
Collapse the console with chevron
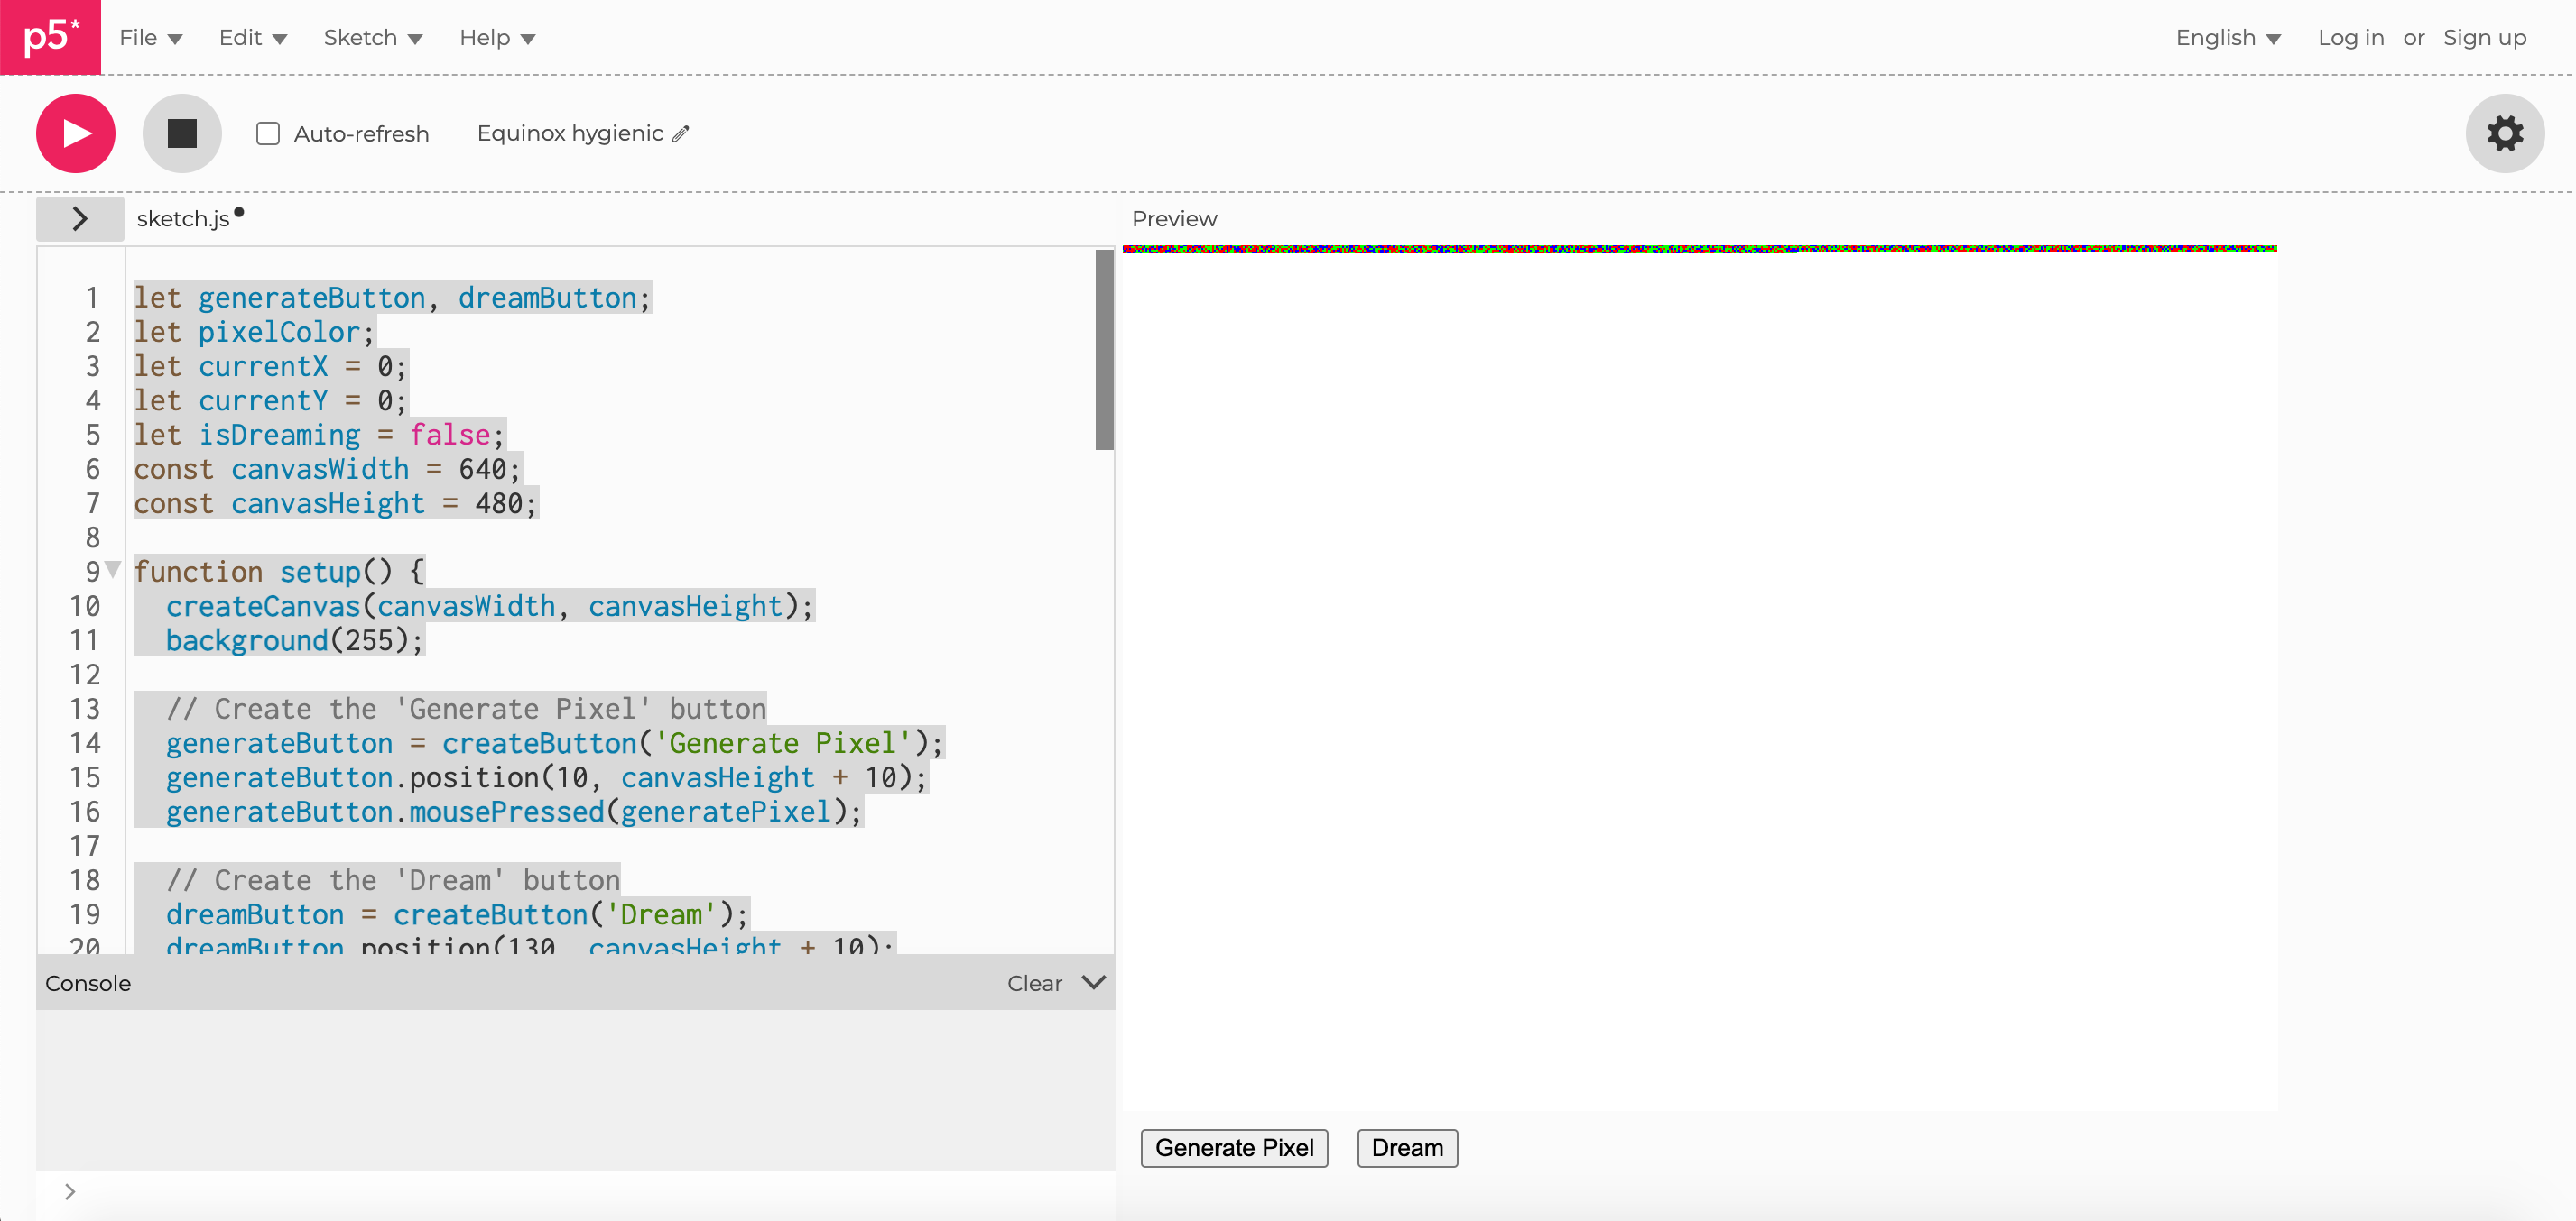pos(1094,982)
